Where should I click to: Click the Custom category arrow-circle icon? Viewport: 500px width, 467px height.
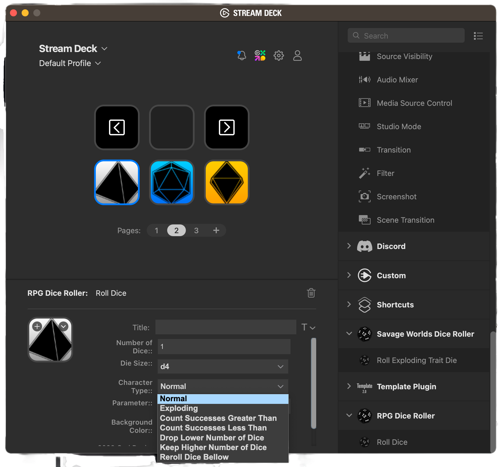(x=364, y=275)
